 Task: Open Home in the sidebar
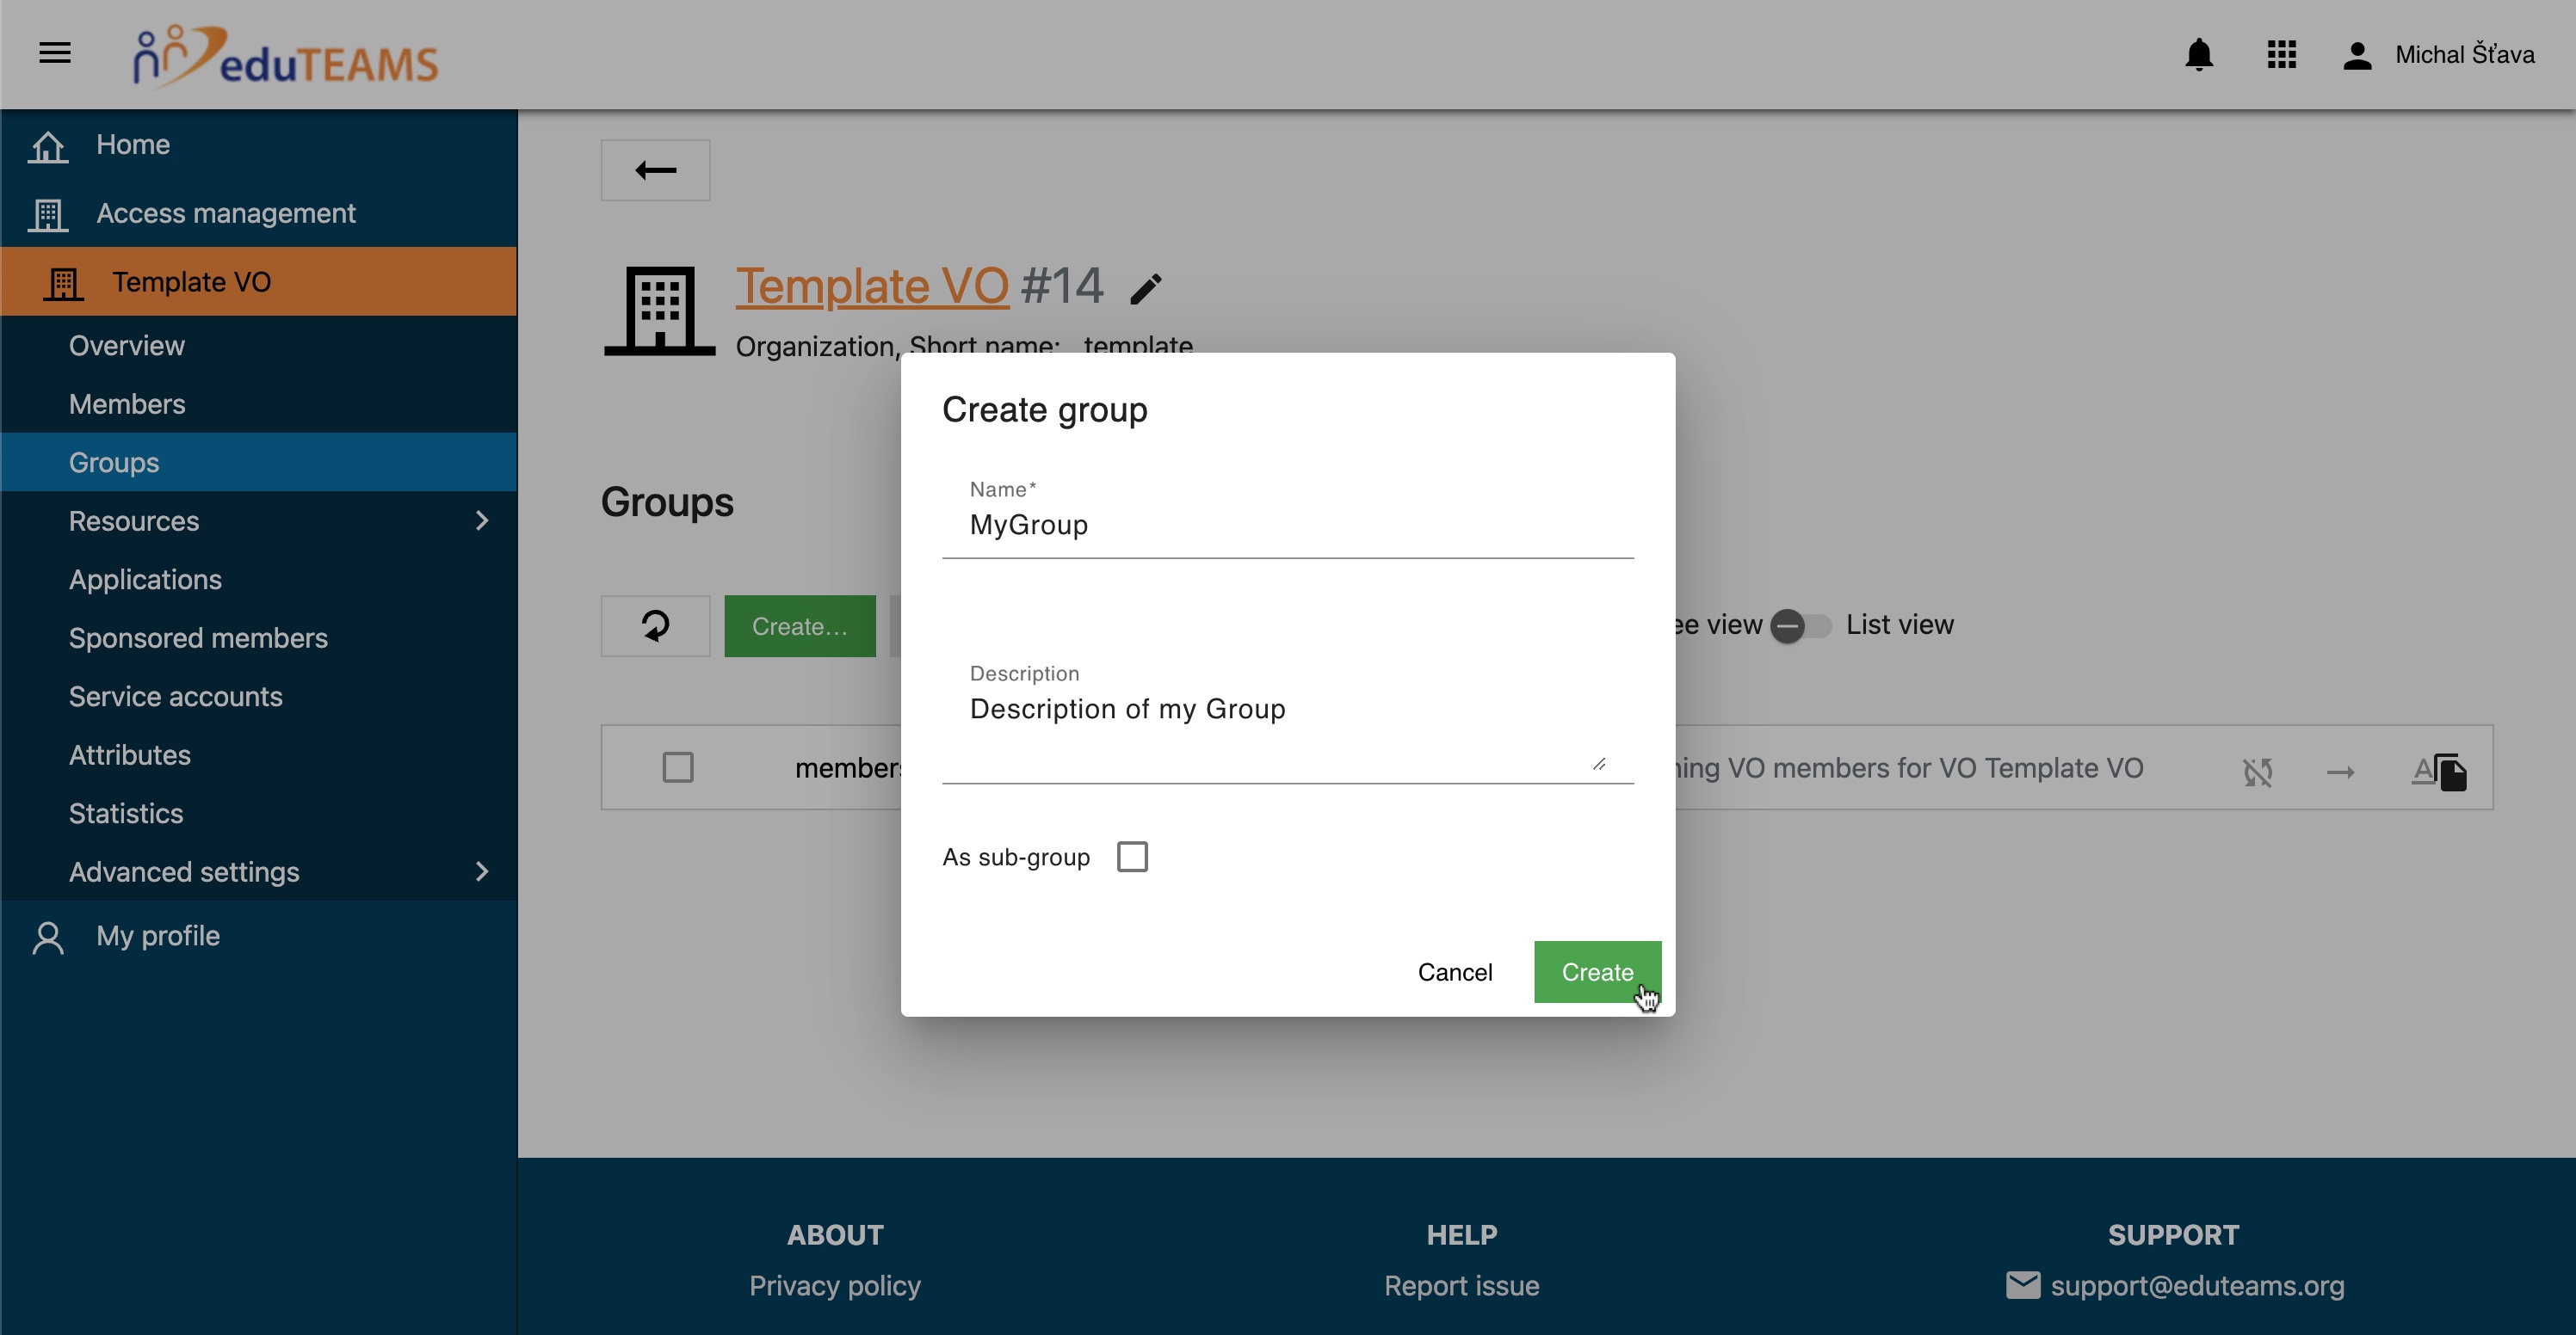[x=259, y=145]
